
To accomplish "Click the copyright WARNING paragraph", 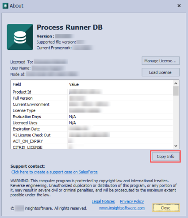I will pyautogui.click(x=93, y=188).
